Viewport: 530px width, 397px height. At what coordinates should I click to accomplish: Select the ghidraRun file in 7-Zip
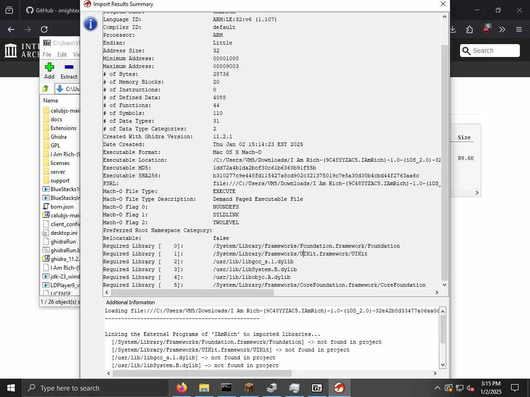(63, 242)
